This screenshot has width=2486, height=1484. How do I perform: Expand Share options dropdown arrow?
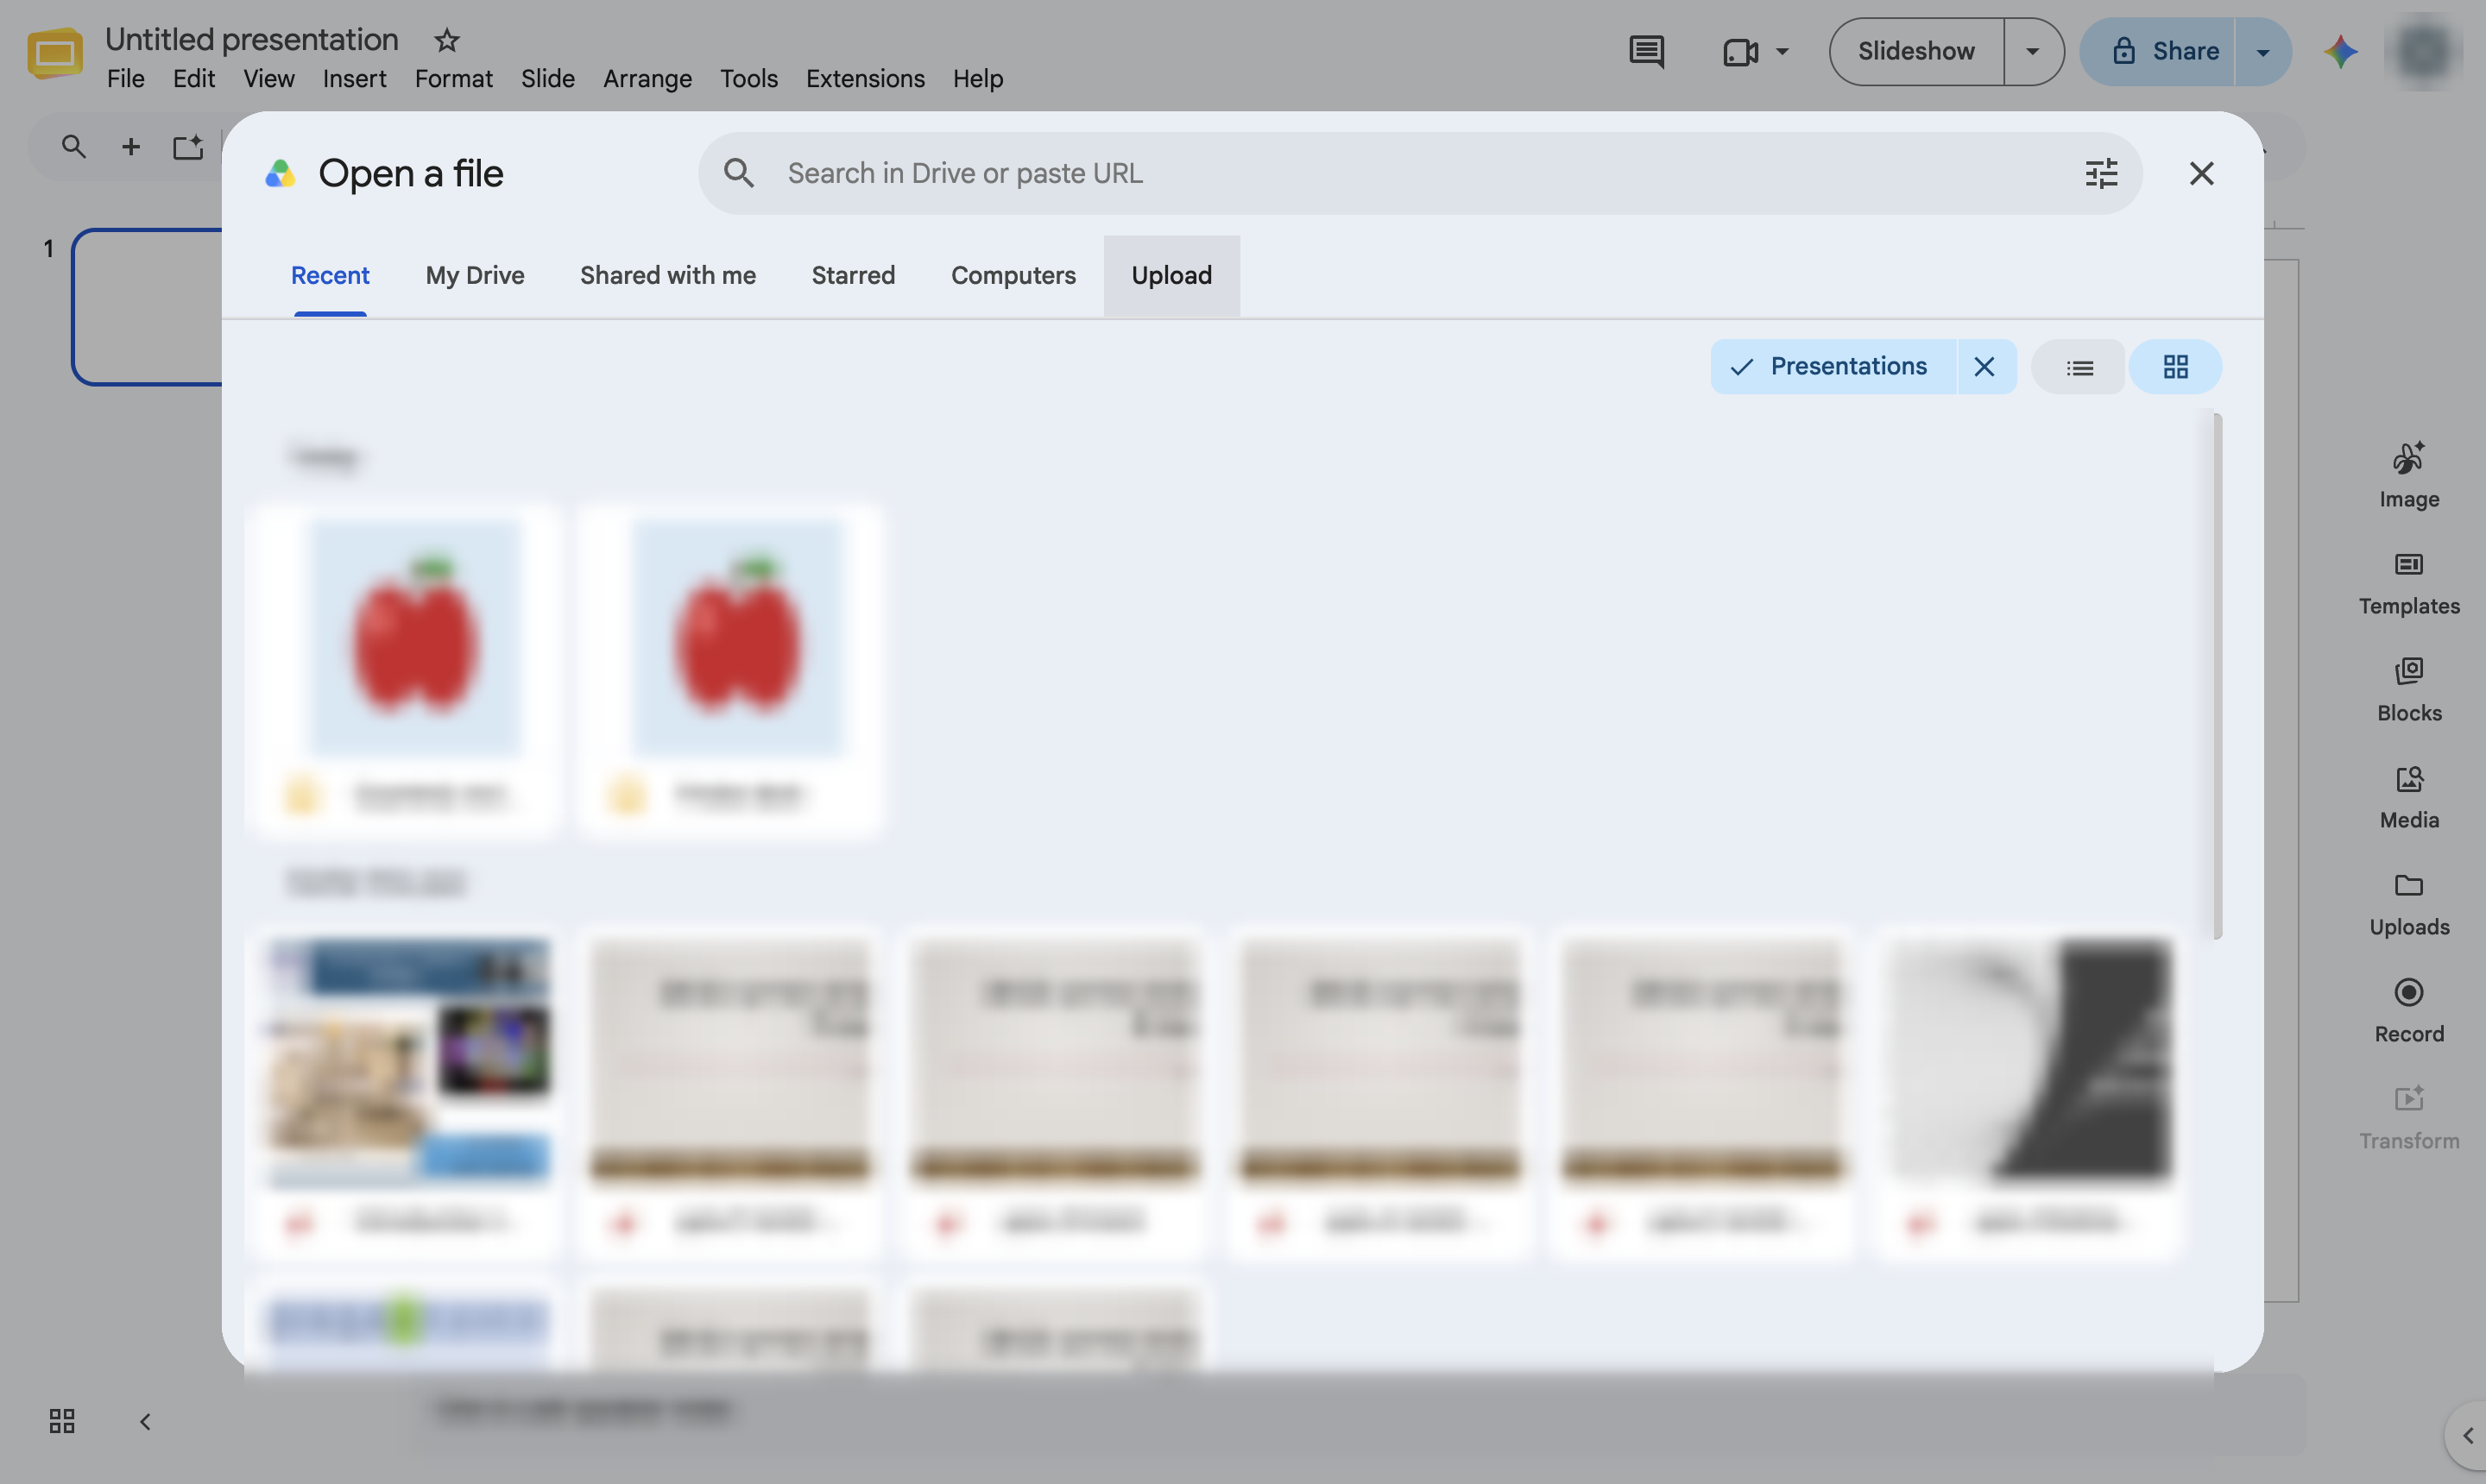[x=2263, y=51]
